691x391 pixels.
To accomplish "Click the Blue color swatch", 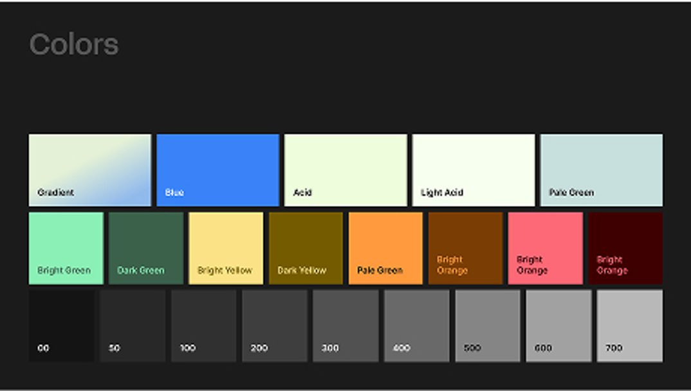I will coord(217,170).
